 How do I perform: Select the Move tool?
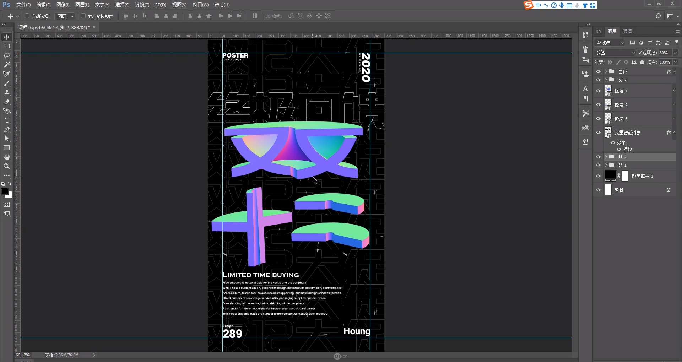(x=7, y=37)
